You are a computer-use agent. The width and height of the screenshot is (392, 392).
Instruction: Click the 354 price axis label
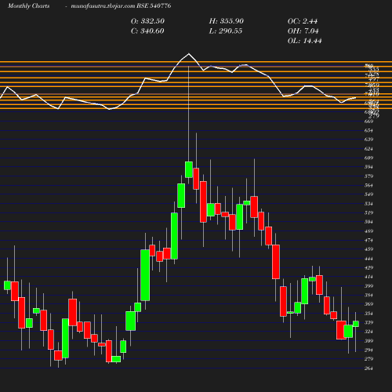pyautogui.click(x=368, y=314)
